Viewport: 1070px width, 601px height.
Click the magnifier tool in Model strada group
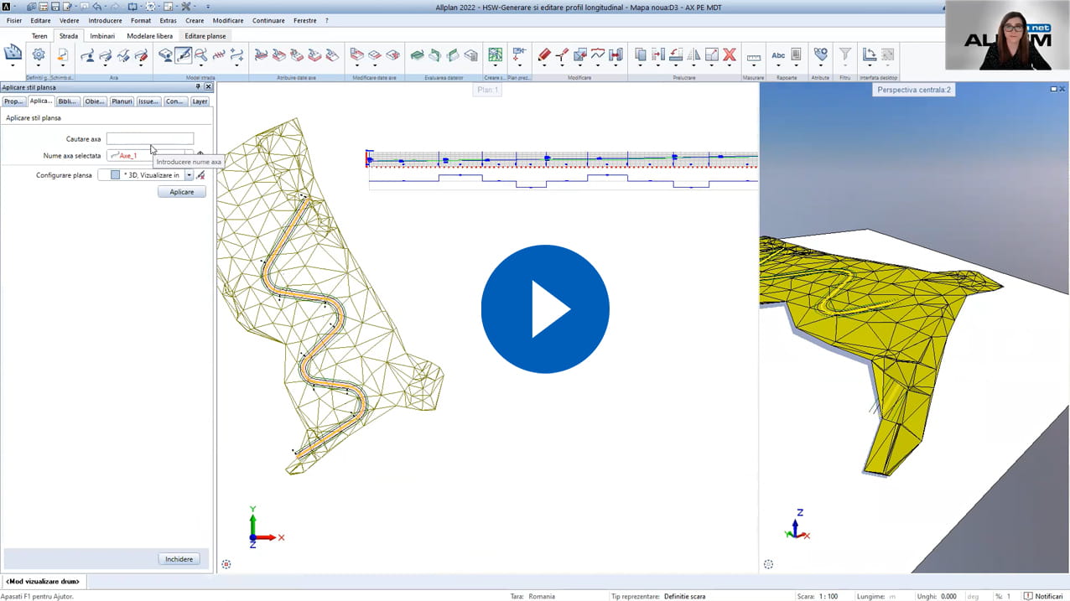coord(201,55)
